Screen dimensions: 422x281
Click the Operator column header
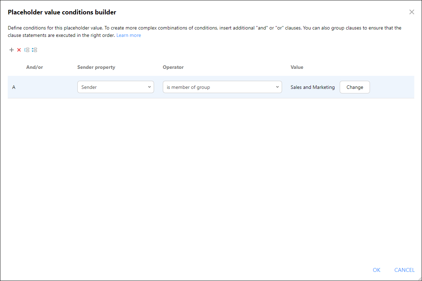point(173,67)
